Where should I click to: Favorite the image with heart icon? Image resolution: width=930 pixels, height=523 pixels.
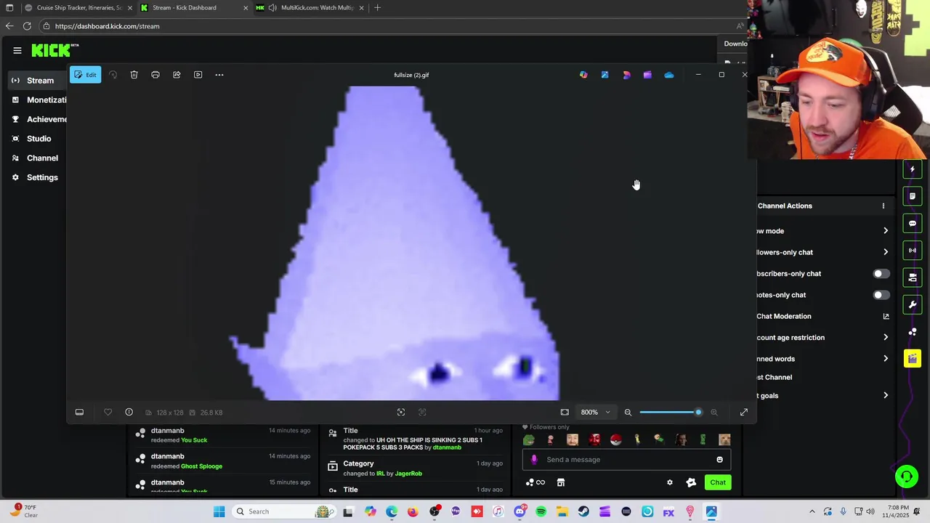pyautogui.click(x=108, y=413)
